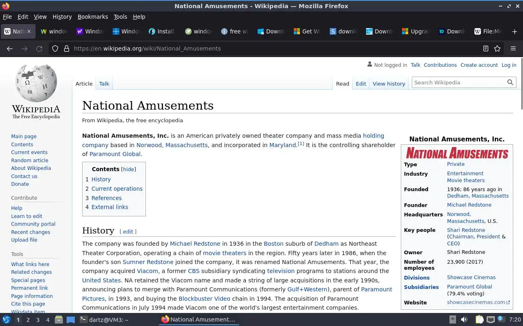The width and height of the screenshot is (523, 326).
Task: Click the Wikipedia search magnifier icon
Action: pos(510,82)
